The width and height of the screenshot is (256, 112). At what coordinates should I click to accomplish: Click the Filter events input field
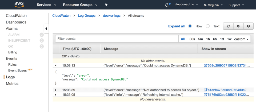pyautogui.click(x=117, y=39)
